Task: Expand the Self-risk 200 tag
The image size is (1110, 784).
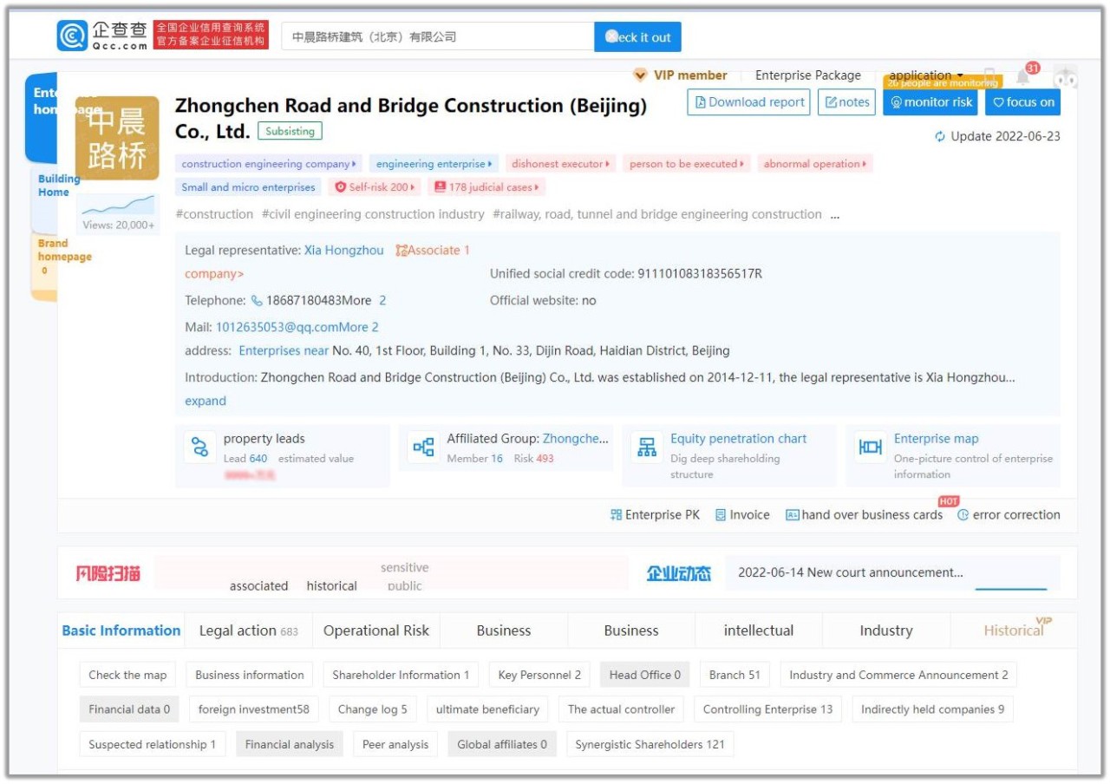Action: coord(375,187)
